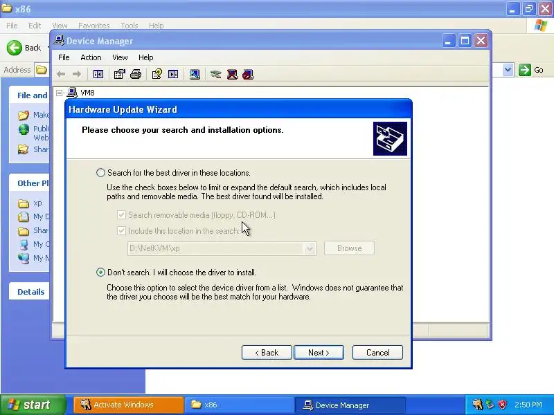Click the hardware wizard header graphic
Image resolution: width=554 pixels, height=415 pixels.
(x=390, y=139)
